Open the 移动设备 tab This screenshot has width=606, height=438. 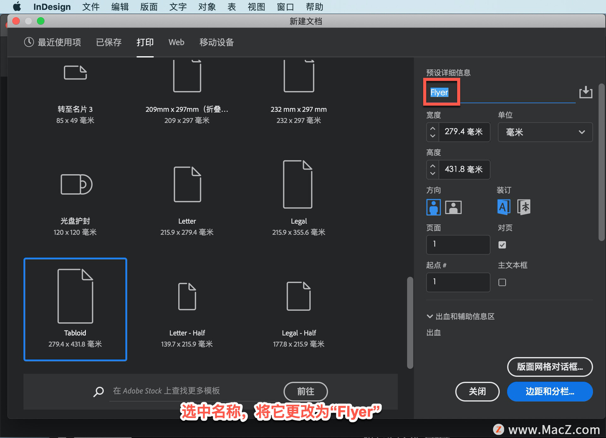[217, 42]
